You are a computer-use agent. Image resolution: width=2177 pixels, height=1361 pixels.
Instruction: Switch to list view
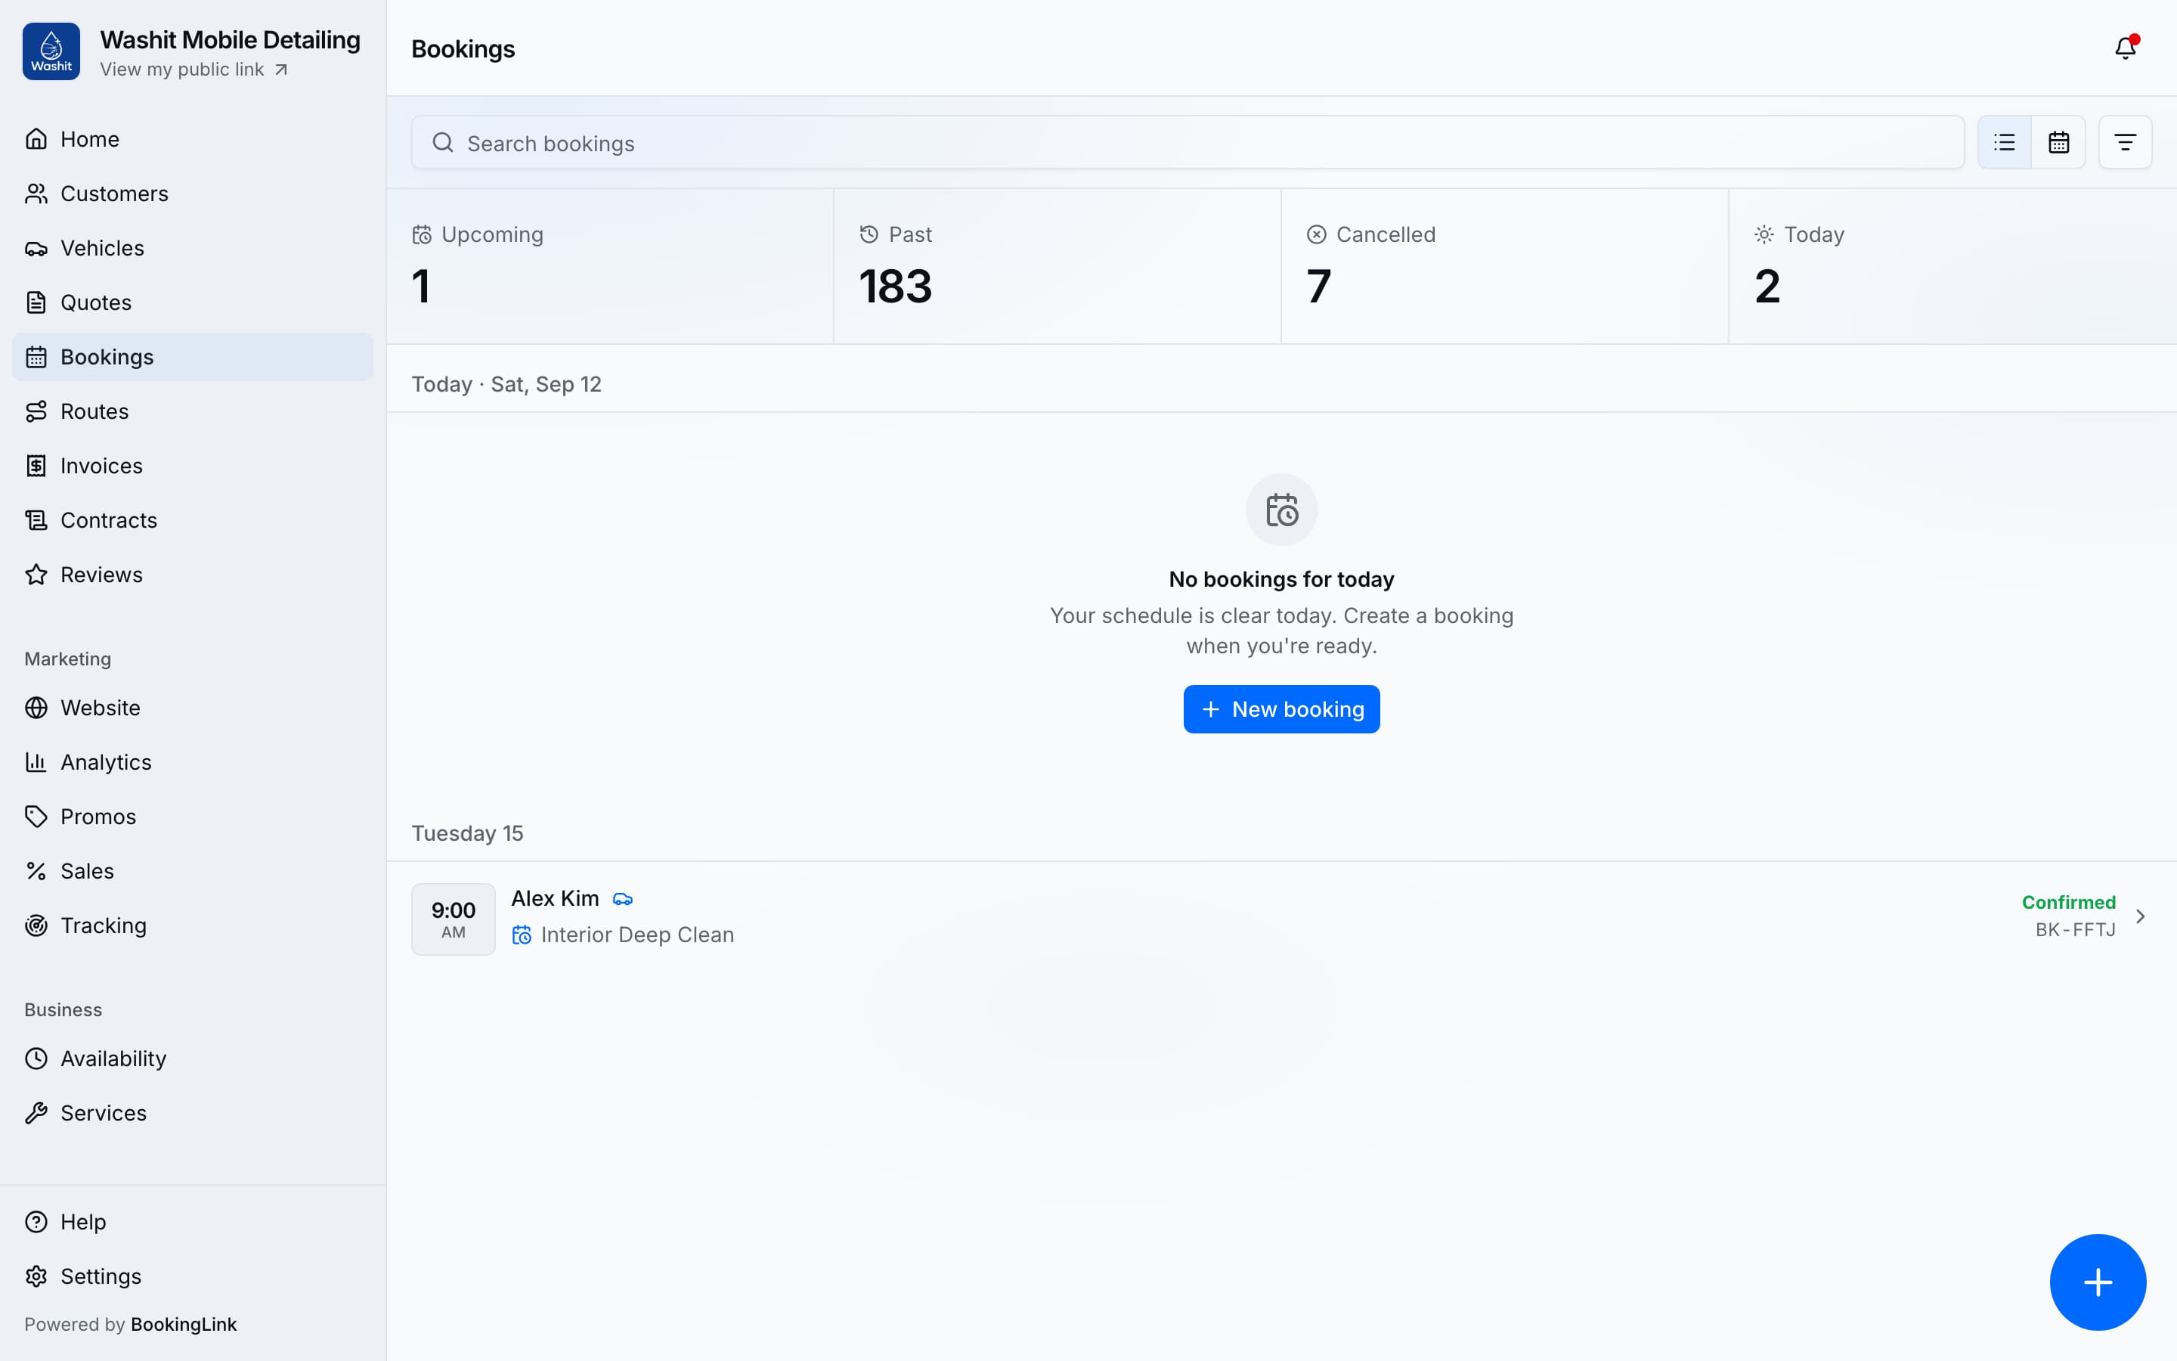point(2005,142)
